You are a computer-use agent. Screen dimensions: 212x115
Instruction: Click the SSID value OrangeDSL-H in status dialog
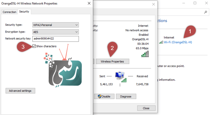[140, 39]
